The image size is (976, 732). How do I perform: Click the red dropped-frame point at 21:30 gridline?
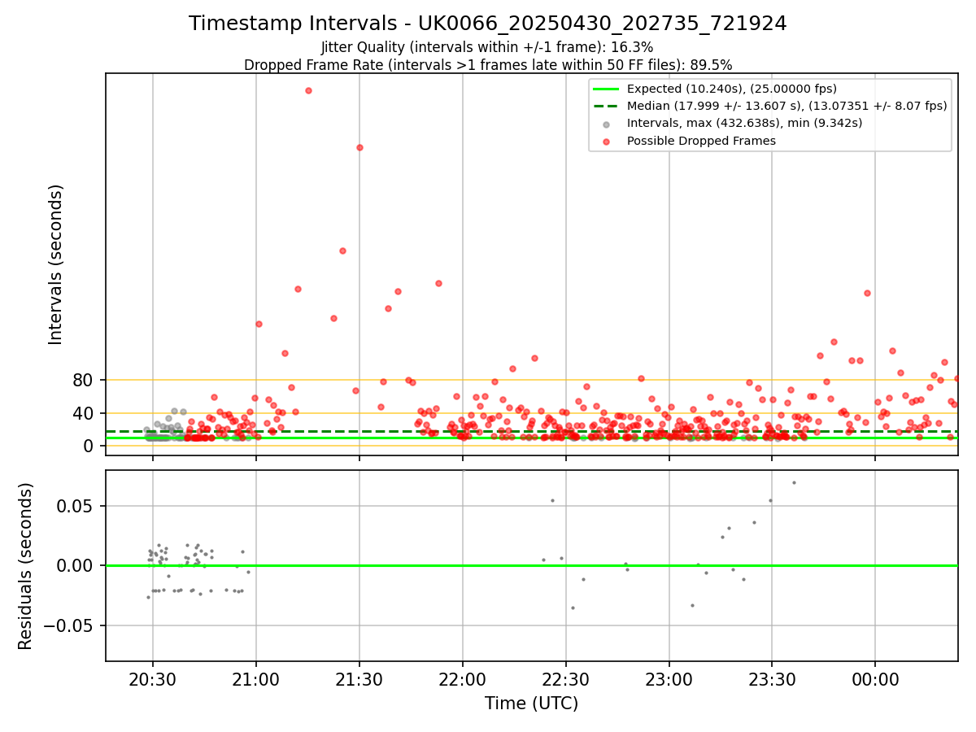(x=359, y=147)
